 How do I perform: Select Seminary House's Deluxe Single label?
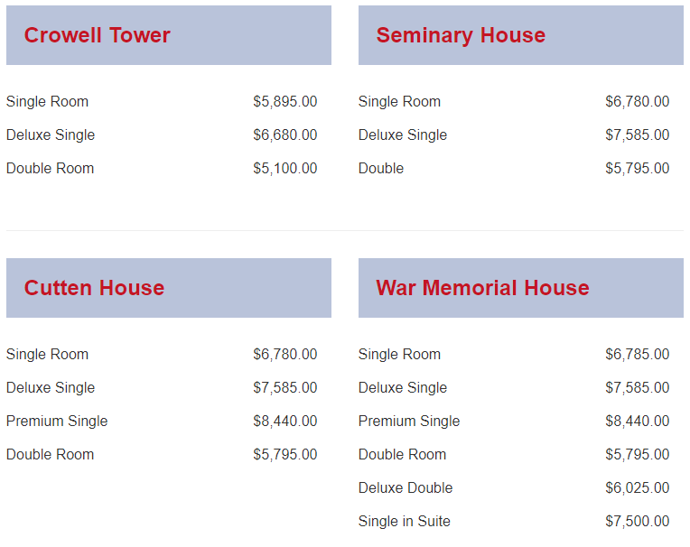pos(403,135)
